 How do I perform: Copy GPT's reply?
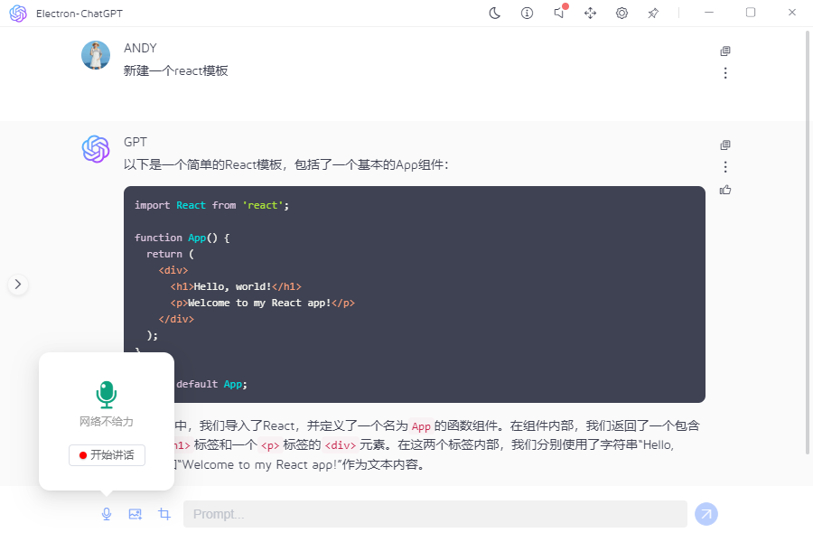point(724,145)
